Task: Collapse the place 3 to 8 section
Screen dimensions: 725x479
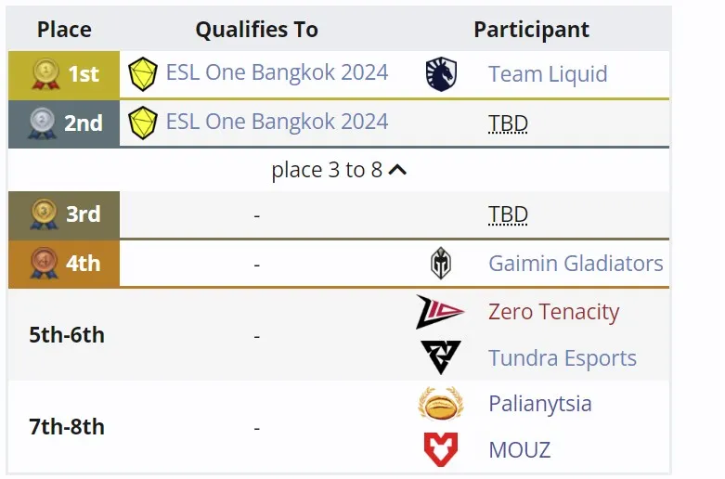Action: pyautogui.click(x=339, y=170)
